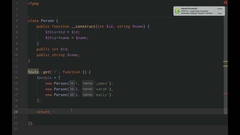The height and width of the screenshot is (135, 240).
Task: Click the 'id:' hint on the james line
Action: point(72,83)
